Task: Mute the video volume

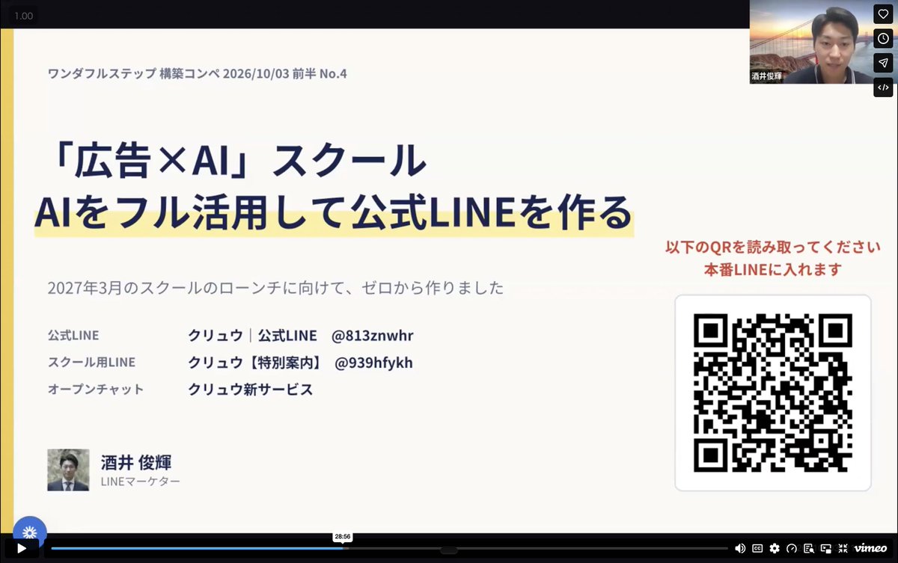Action: pyautogui.click(x=740, y=548)
